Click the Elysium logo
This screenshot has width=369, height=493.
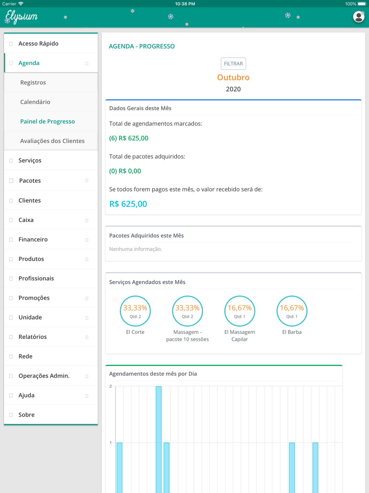click(x=21, y=17)
